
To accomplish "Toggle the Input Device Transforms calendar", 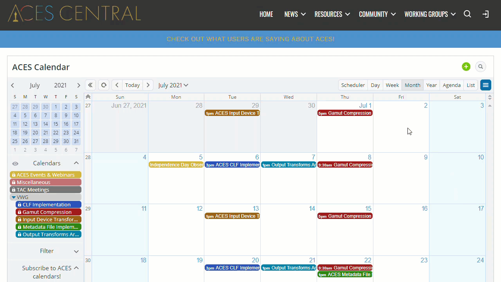I will pos(49,219).
